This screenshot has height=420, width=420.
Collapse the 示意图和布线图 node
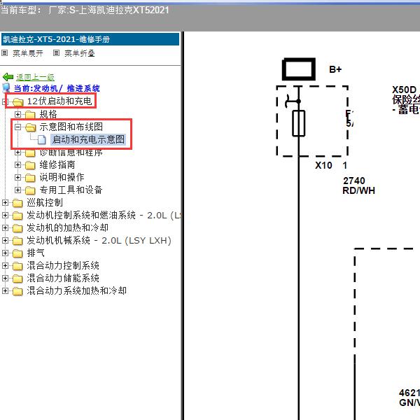[17, 127]
